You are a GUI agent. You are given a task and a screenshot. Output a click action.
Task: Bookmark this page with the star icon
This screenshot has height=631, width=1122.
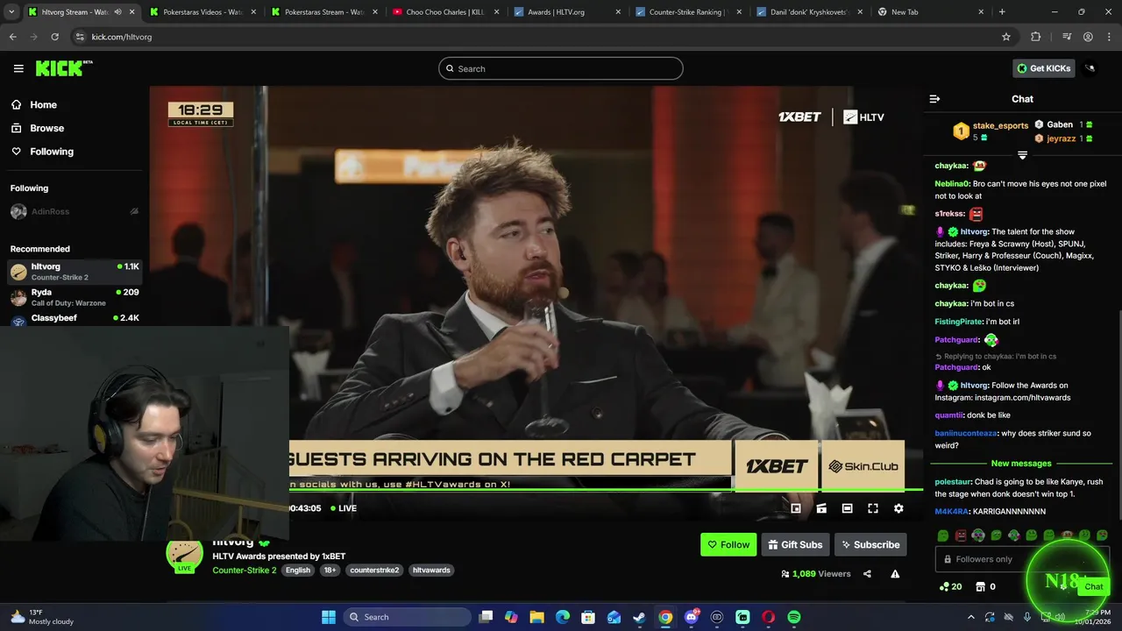pyautogui.click(x=1006, y=37)
